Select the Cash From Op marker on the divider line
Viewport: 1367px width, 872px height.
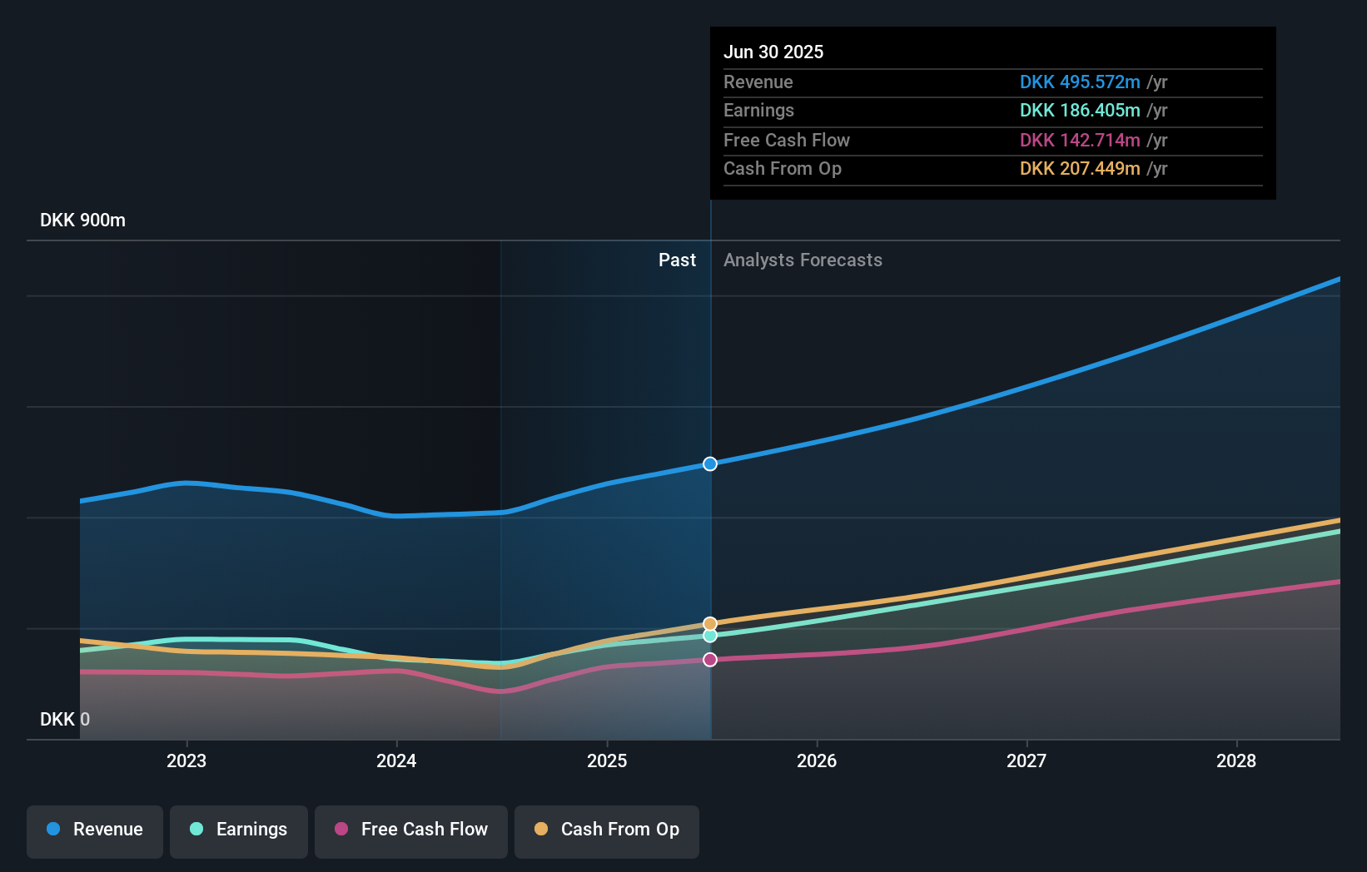[709, 622]
